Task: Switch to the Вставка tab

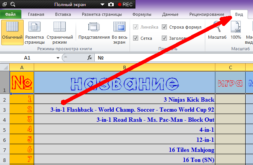Action: coord(63,14)
